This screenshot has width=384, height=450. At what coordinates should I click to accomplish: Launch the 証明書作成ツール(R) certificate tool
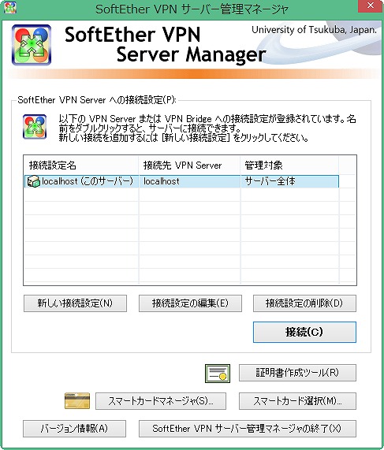coord(297,373)
